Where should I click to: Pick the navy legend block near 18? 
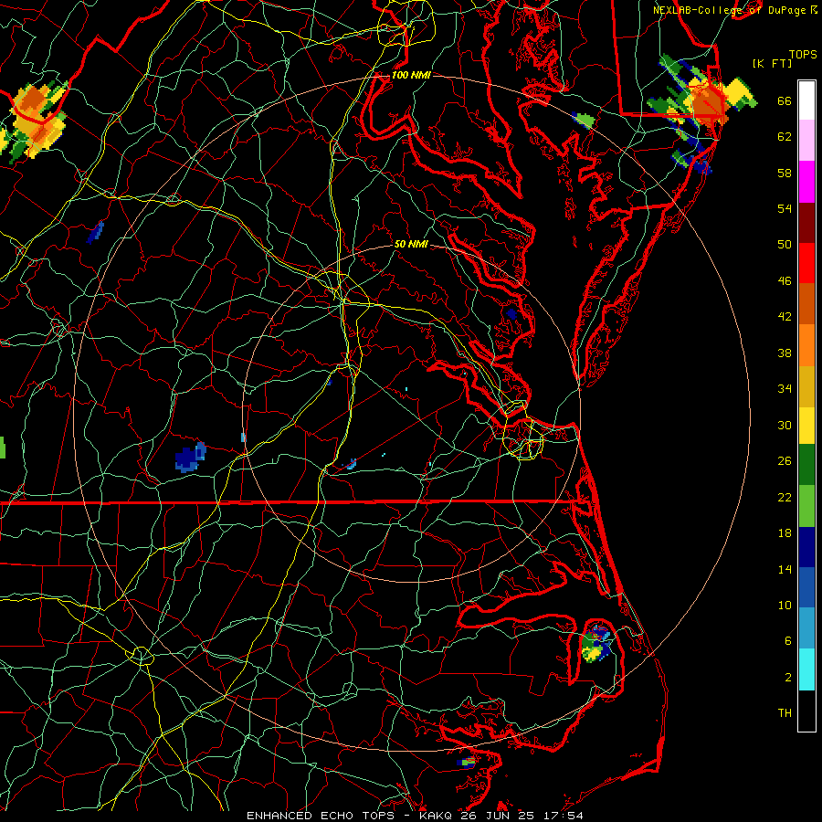806,547
